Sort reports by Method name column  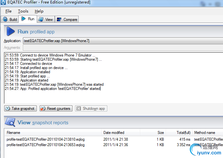coord(208,133)
